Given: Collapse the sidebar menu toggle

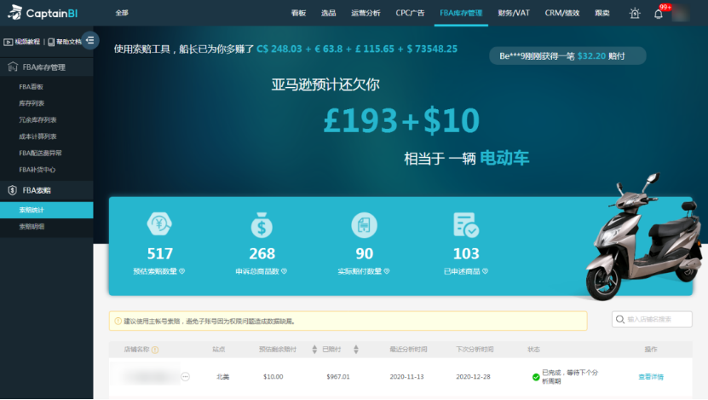Looking at the screenshot, I should [x=89, y=40].
